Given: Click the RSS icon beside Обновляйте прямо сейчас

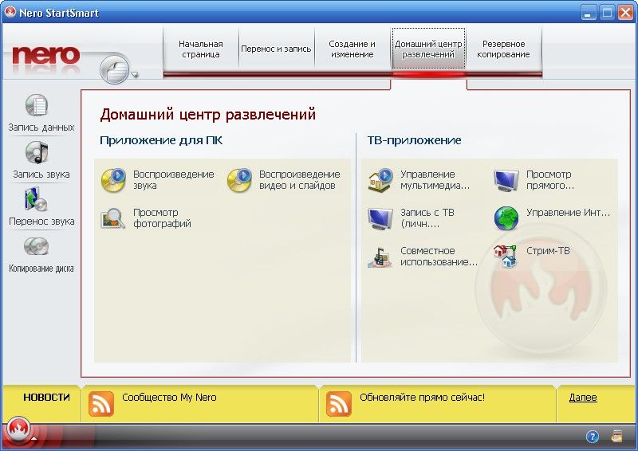Looking at the screenshot, I should pos(338,404).
